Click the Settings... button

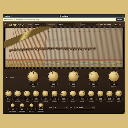(x=120, y=20)
